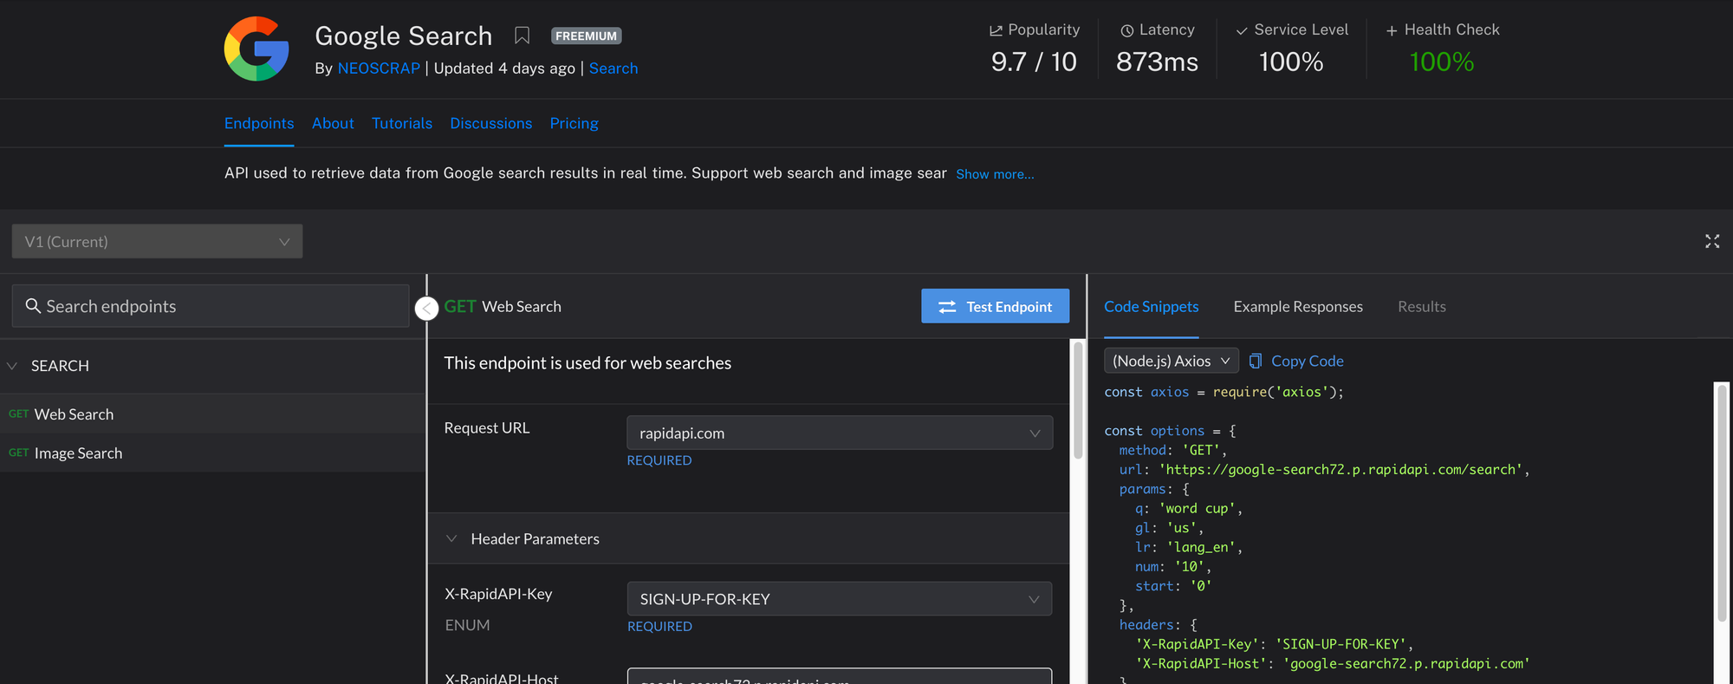1733x684 pixels.
Task: Click the Copy Code link
Action: click(1308, 361)
